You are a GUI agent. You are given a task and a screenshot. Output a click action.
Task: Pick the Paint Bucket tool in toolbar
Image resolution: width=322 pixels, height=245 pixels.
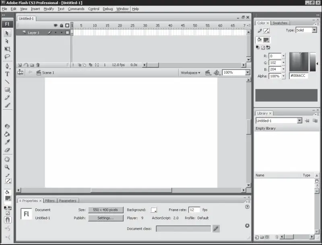7,134
